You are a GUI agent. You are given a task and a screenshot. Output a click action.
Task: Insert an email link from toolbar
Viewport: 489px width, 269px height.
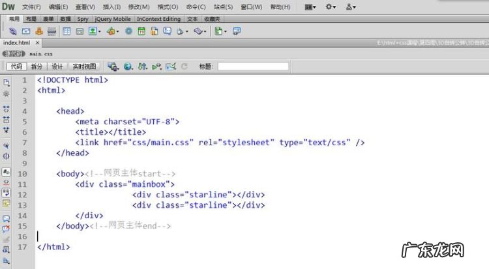[x=26, y=31]
